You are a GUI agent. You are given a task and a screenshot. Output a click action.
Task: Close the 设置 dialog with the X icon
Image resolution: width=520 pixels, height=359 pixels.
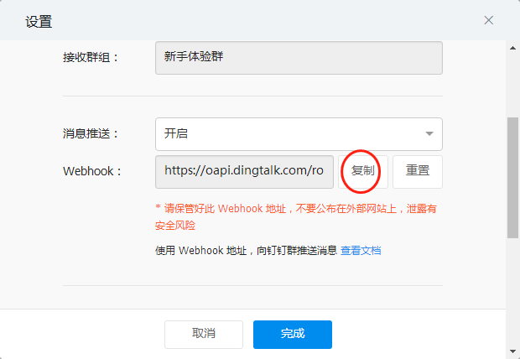coord(488,20)
